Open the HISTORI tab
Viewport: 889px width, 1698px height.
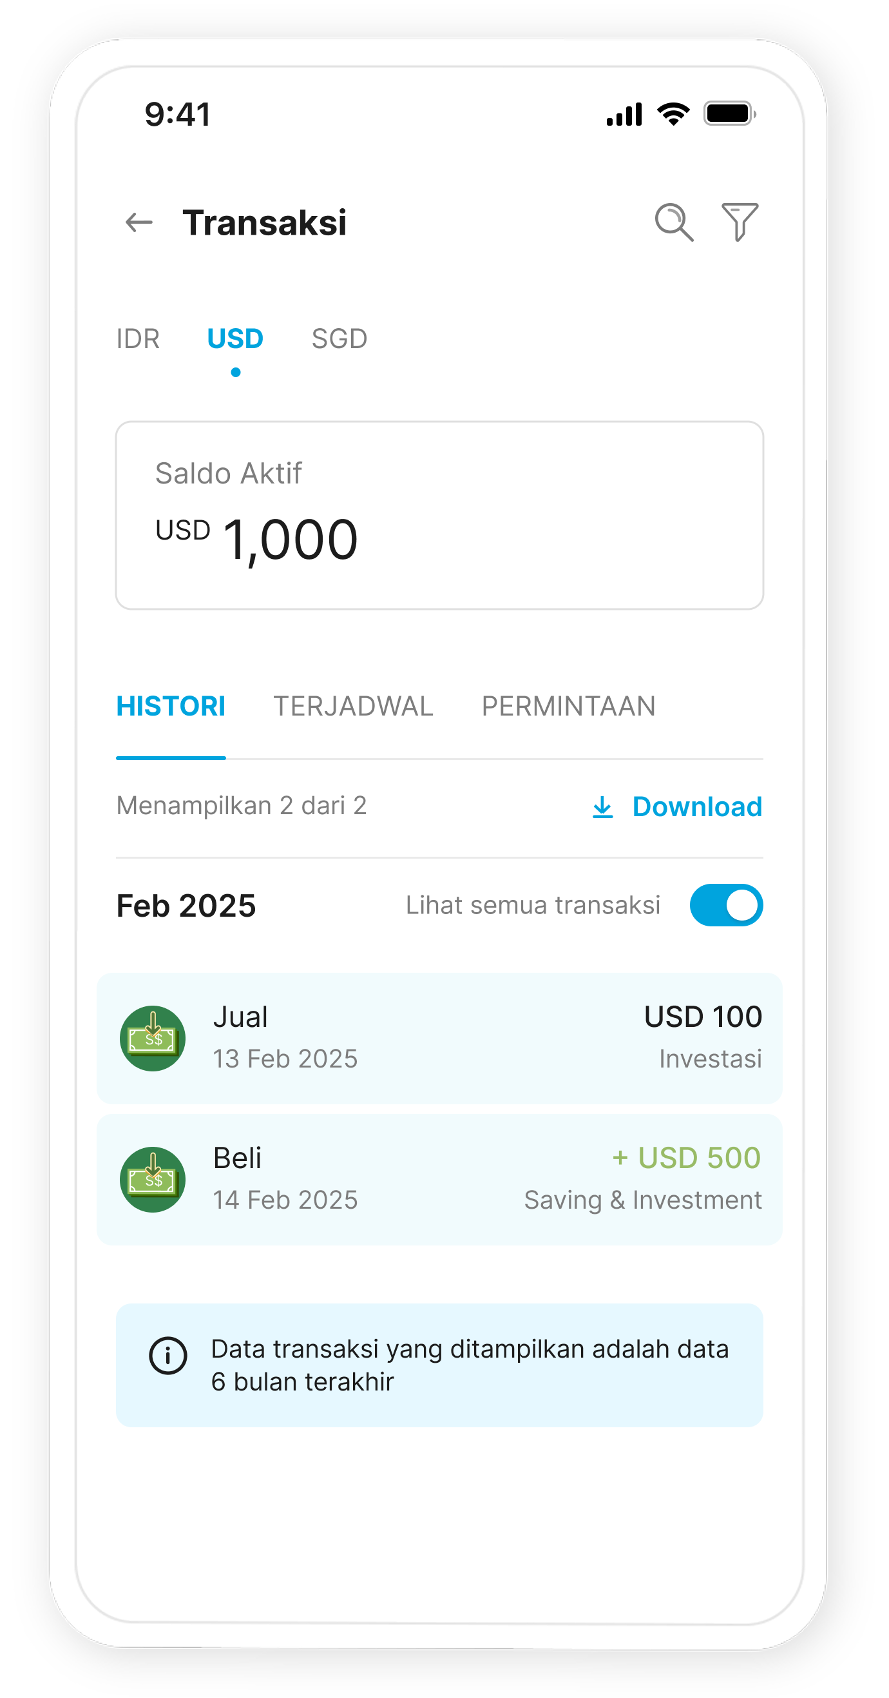click(x=171, y=707)
